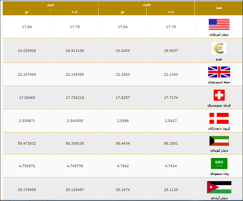243x201 pixels.
Task: Click the US dollar flag icon
Action: 219,24
